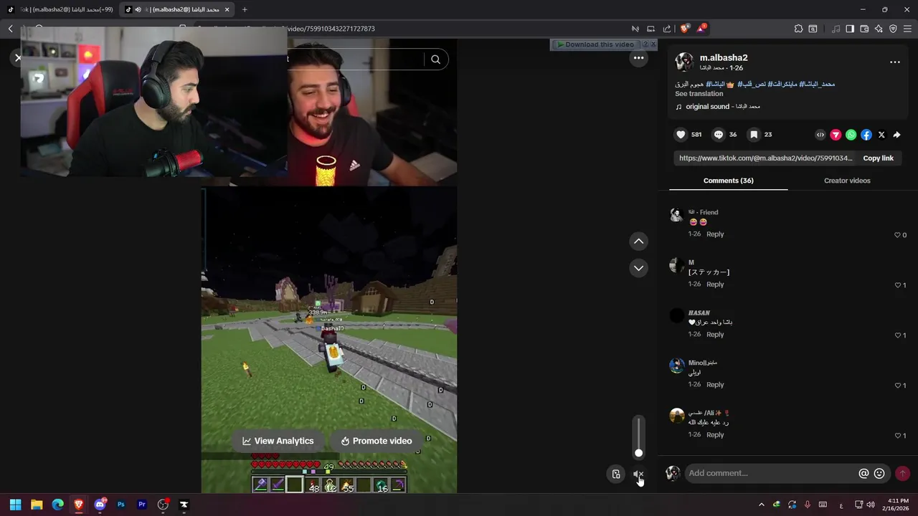Open the Windows Start menu
This screenshot has width=918, height=516.
pyautogui.click(x=15, y=505)
